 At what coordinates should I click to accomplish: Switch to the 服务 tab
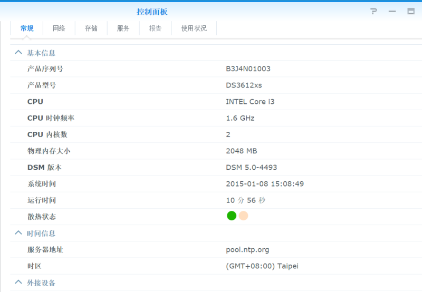(123, 28)
